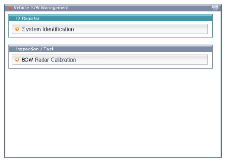Open System Identification
This screenshot has width=226, height=162.
pyautogui.click(x=110, y=29)
